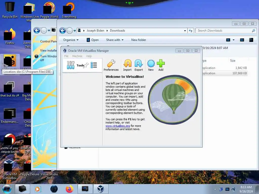Open the Help menu in VirtualBox

tap(89, 56)
